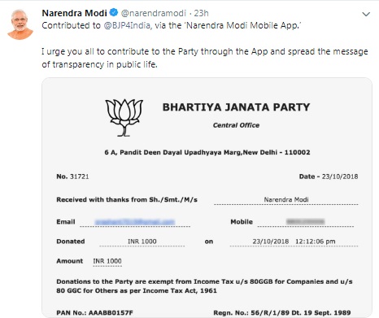Click the donor name Narendra Modi field

pyautogui.click(x=286, y=200)
